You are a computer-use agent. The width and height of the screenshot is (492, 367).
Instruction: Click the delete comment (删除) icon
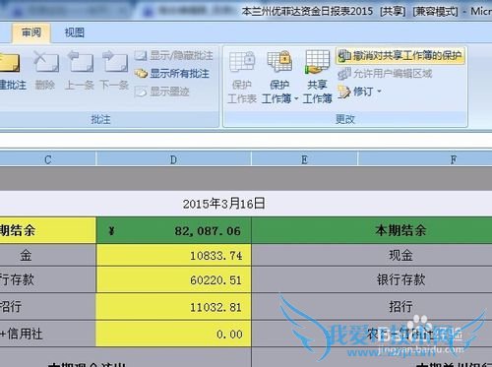click(x=45, y=62)
